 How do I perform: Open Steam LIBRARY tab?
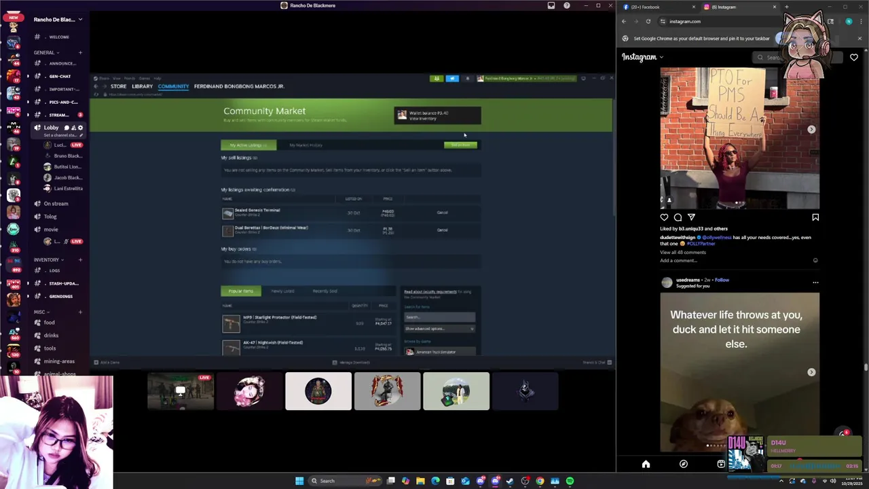[142, 86]
